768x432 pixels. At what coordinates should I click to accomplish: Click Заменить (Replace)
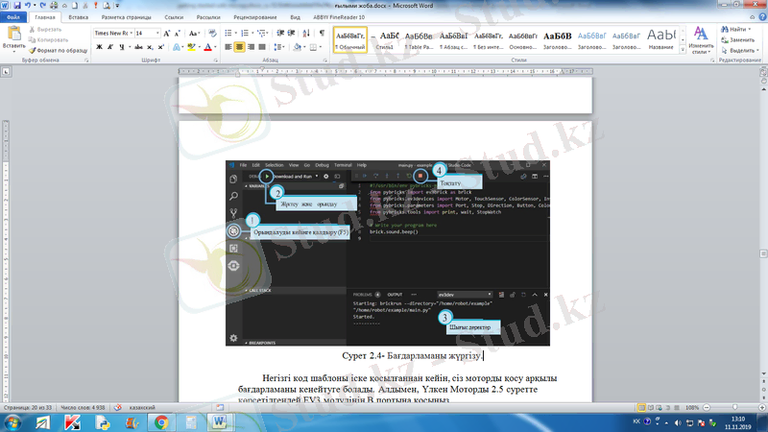coord(738,39)
